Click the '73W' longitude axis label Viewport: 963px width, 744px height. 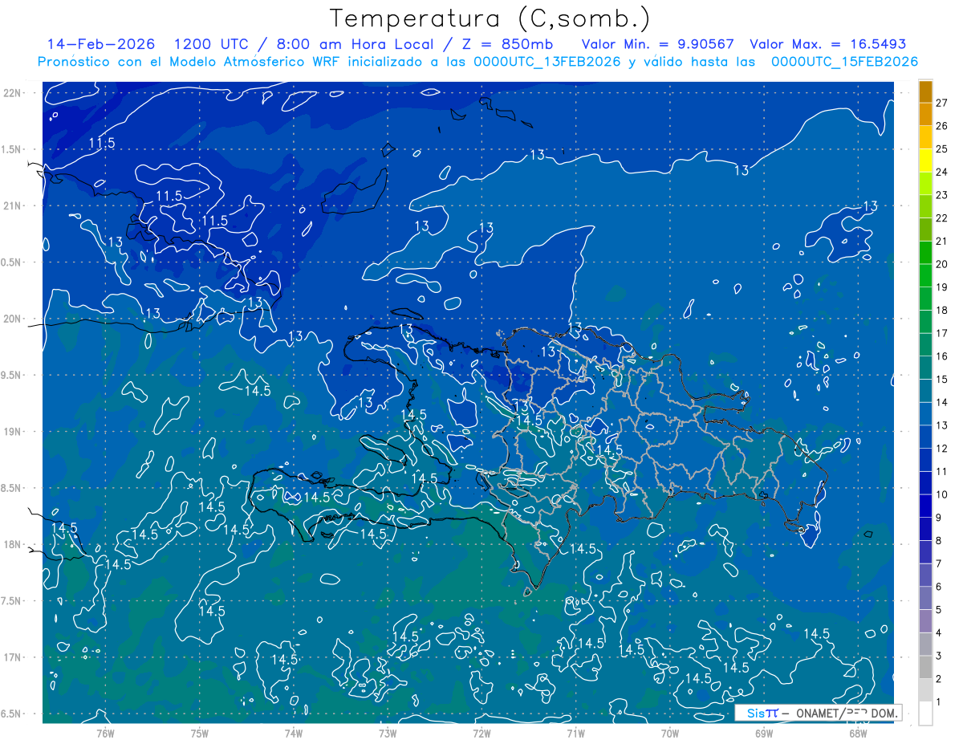(388, 733)
